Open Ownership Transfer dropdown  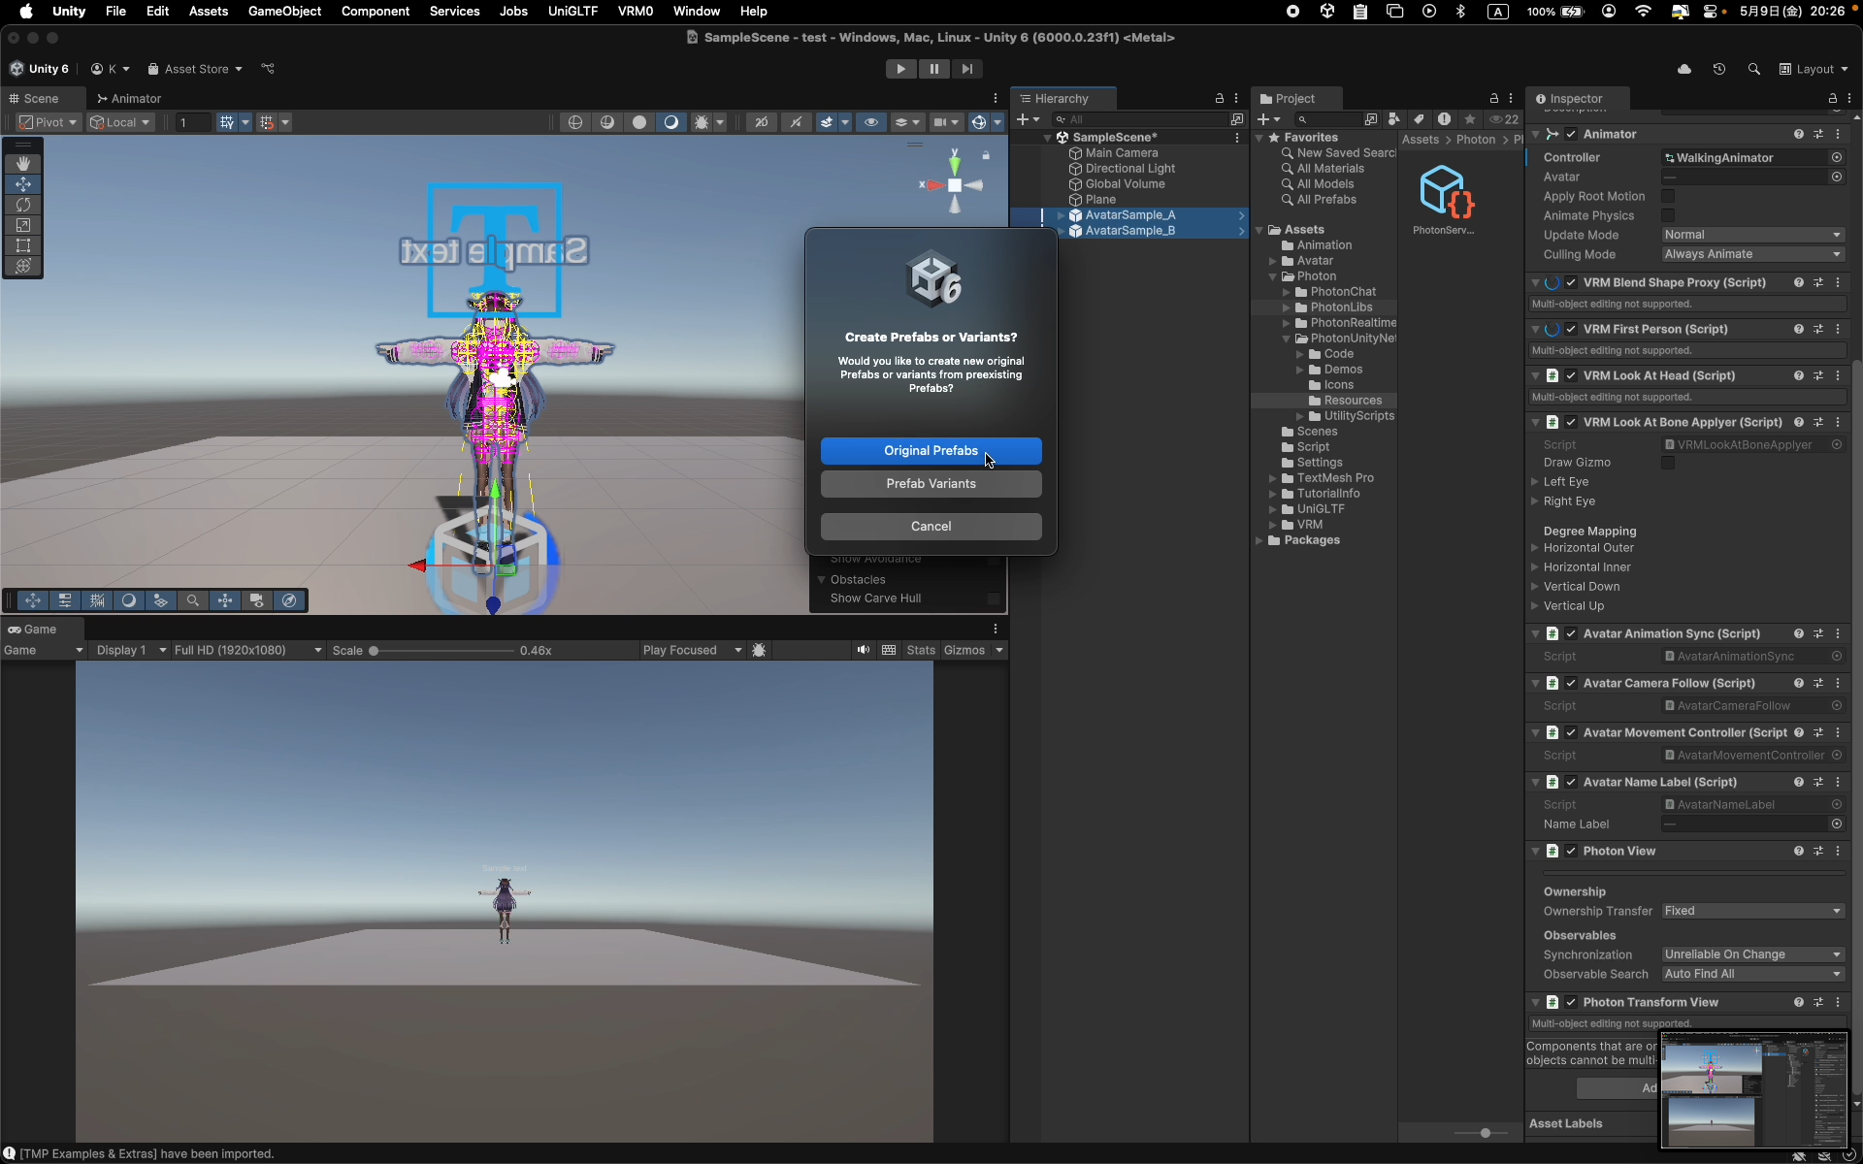1752,911
